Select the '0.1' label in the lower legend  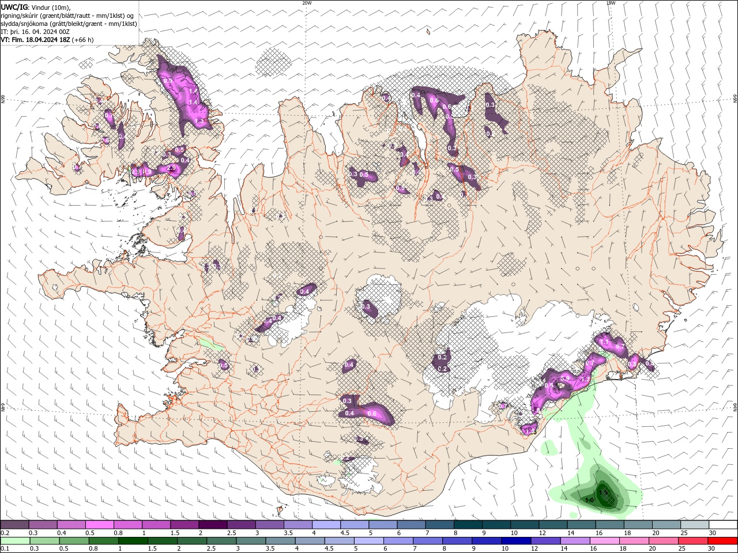click(4, 549)
